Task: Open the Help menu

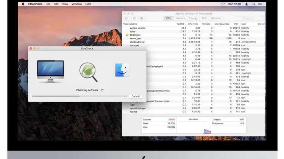Action: click(x=88, y=4)
